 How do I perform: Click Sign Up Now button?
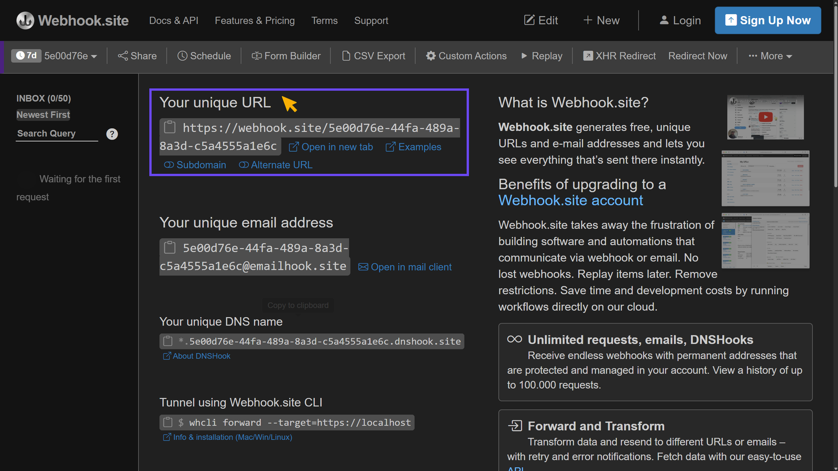tap(768, 20)
